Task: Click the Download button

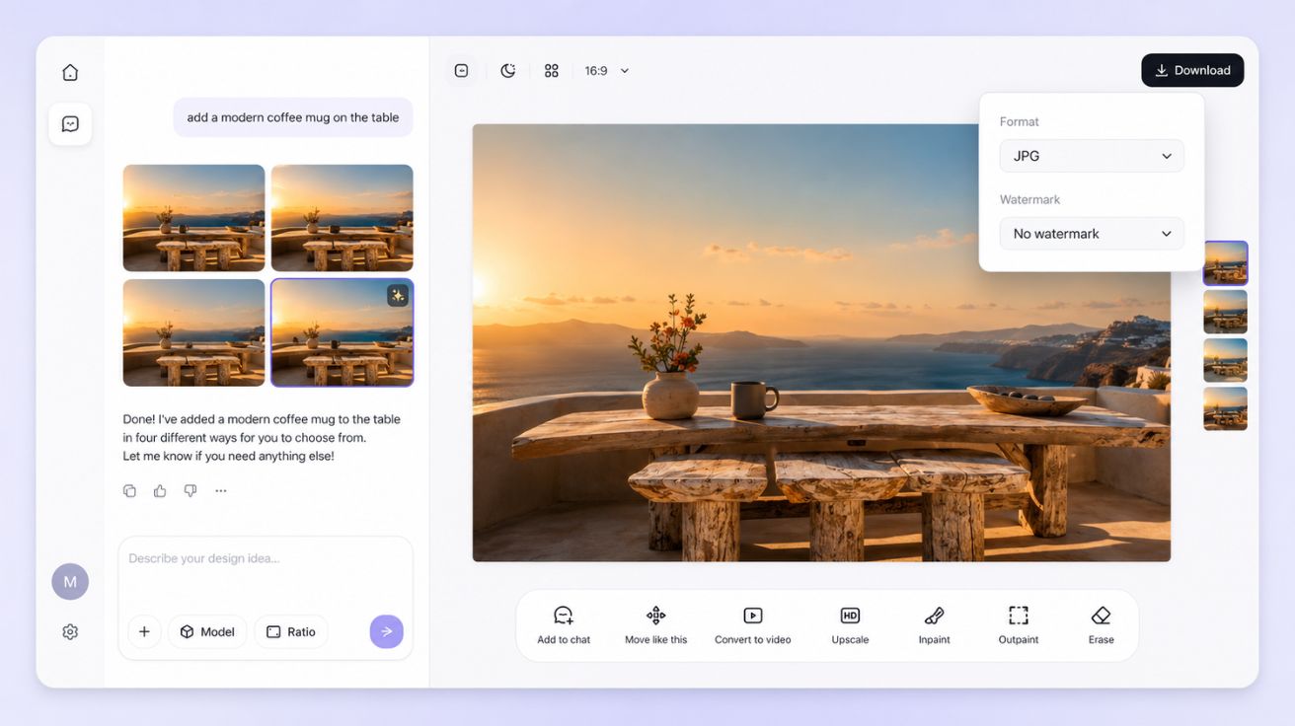Action: click(x=1192, y=70)
